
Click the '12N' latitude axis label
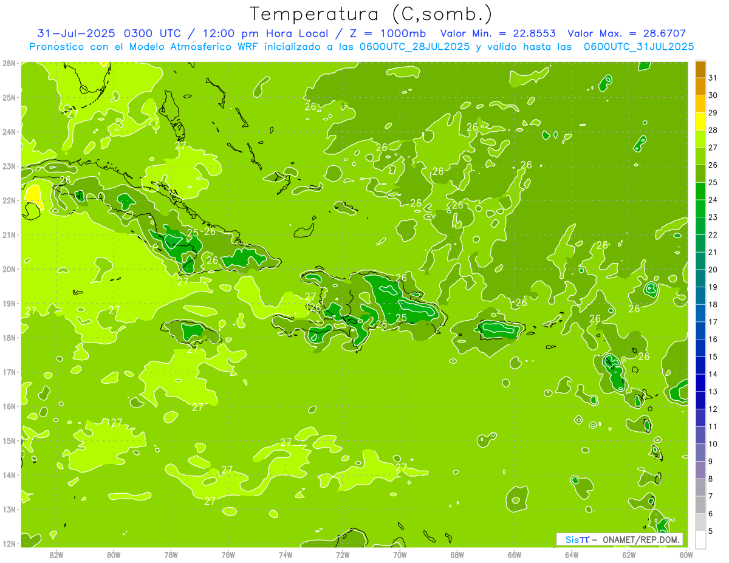pyautogui.click(x=9, y=544)
